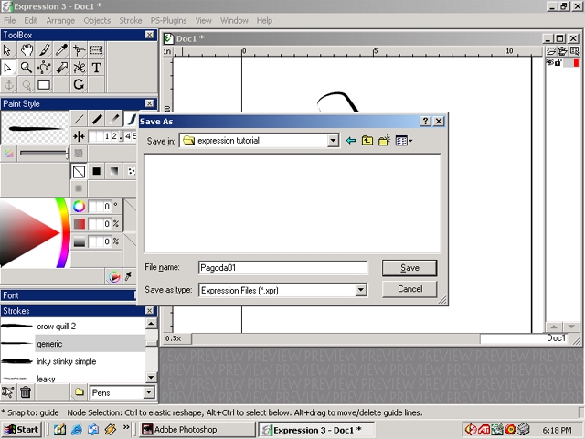Choose gradient stroke style
Viewport: 585px width, 439px height.
(x=114, y=119)
